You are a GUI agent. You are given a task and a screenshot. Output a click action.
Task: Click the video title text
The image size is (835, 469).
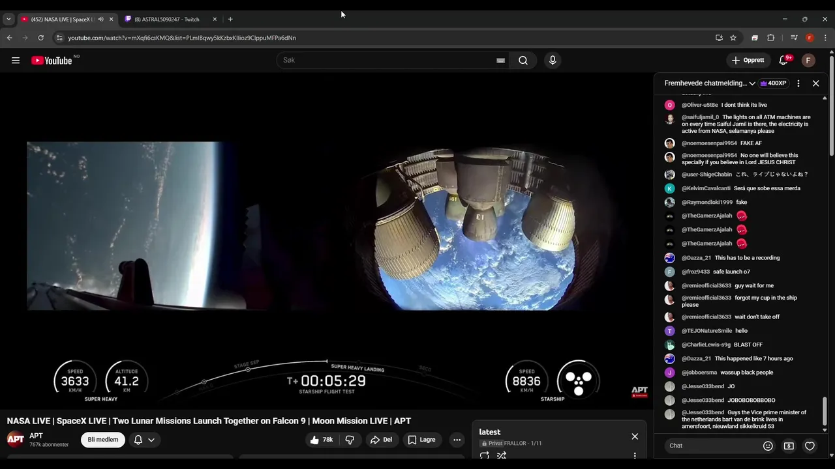click(209, 421)
